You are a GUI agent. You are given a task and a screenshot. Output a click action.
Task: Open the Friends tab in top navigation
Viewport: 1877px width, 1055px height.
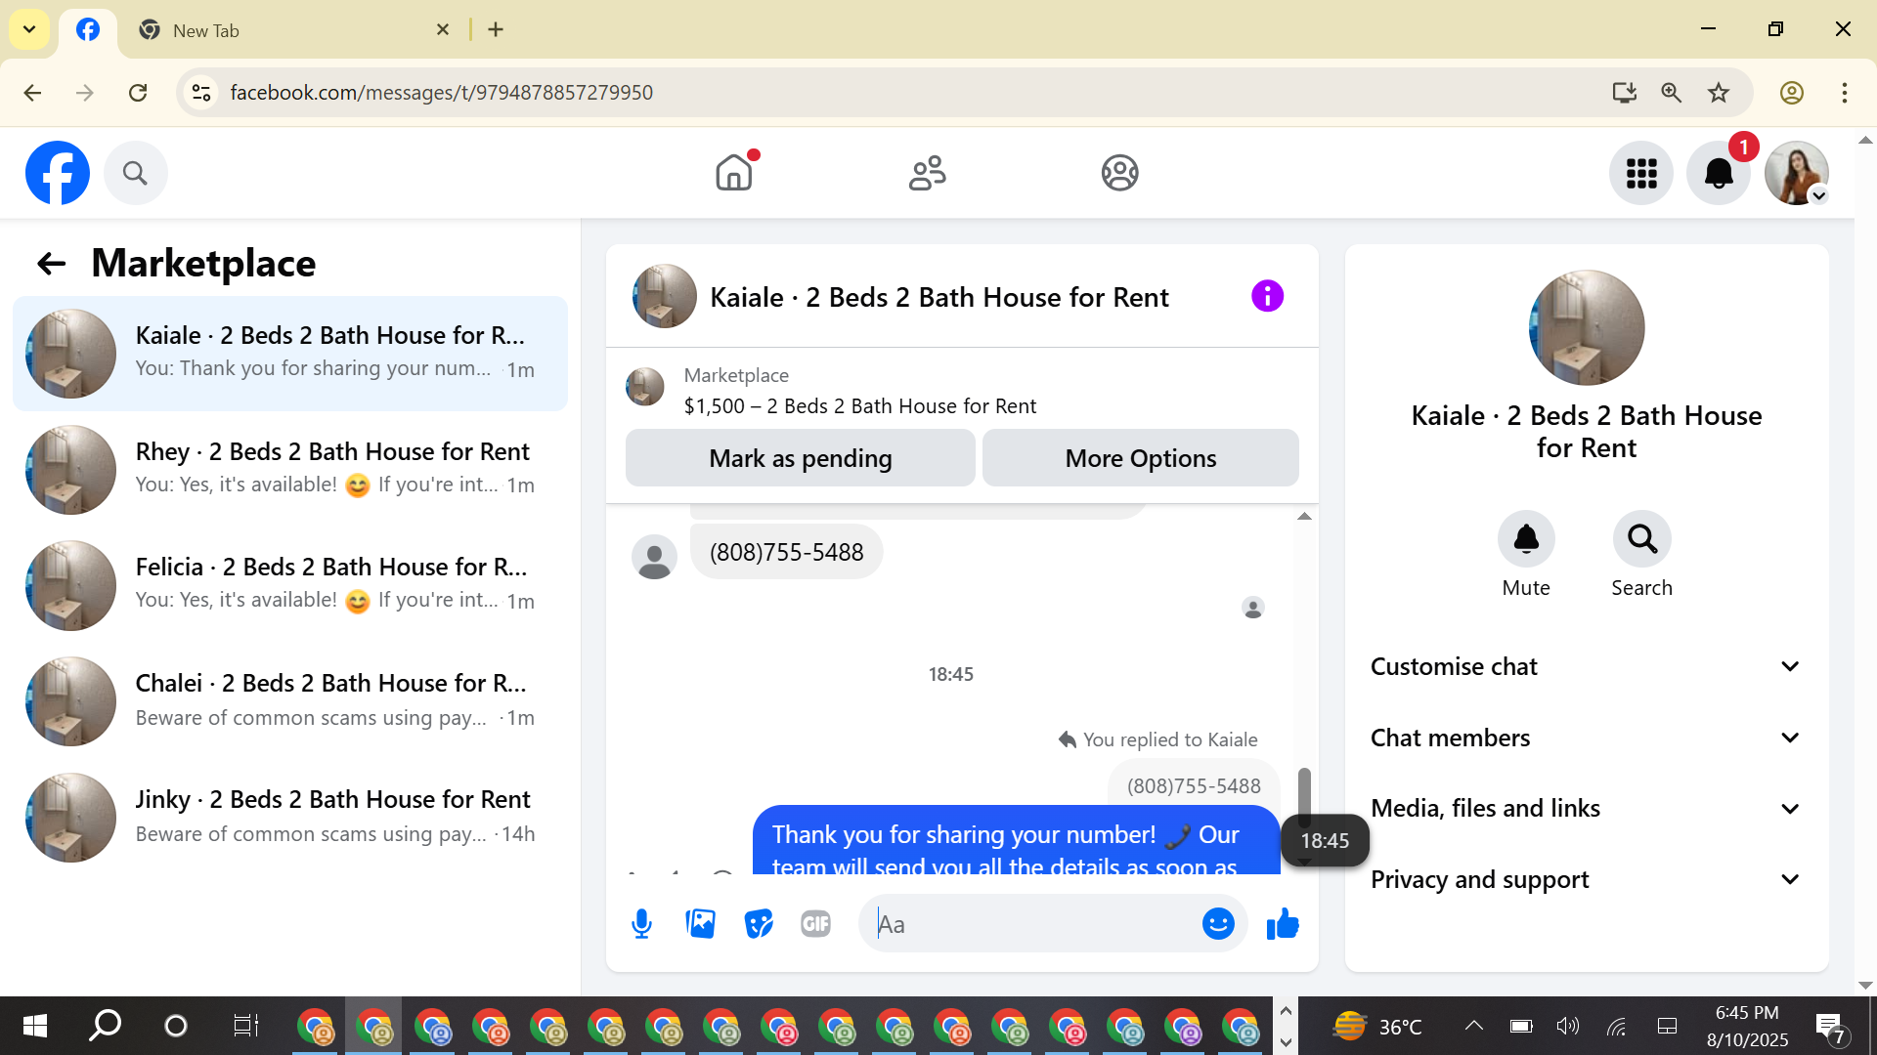(x=927, y=173)
